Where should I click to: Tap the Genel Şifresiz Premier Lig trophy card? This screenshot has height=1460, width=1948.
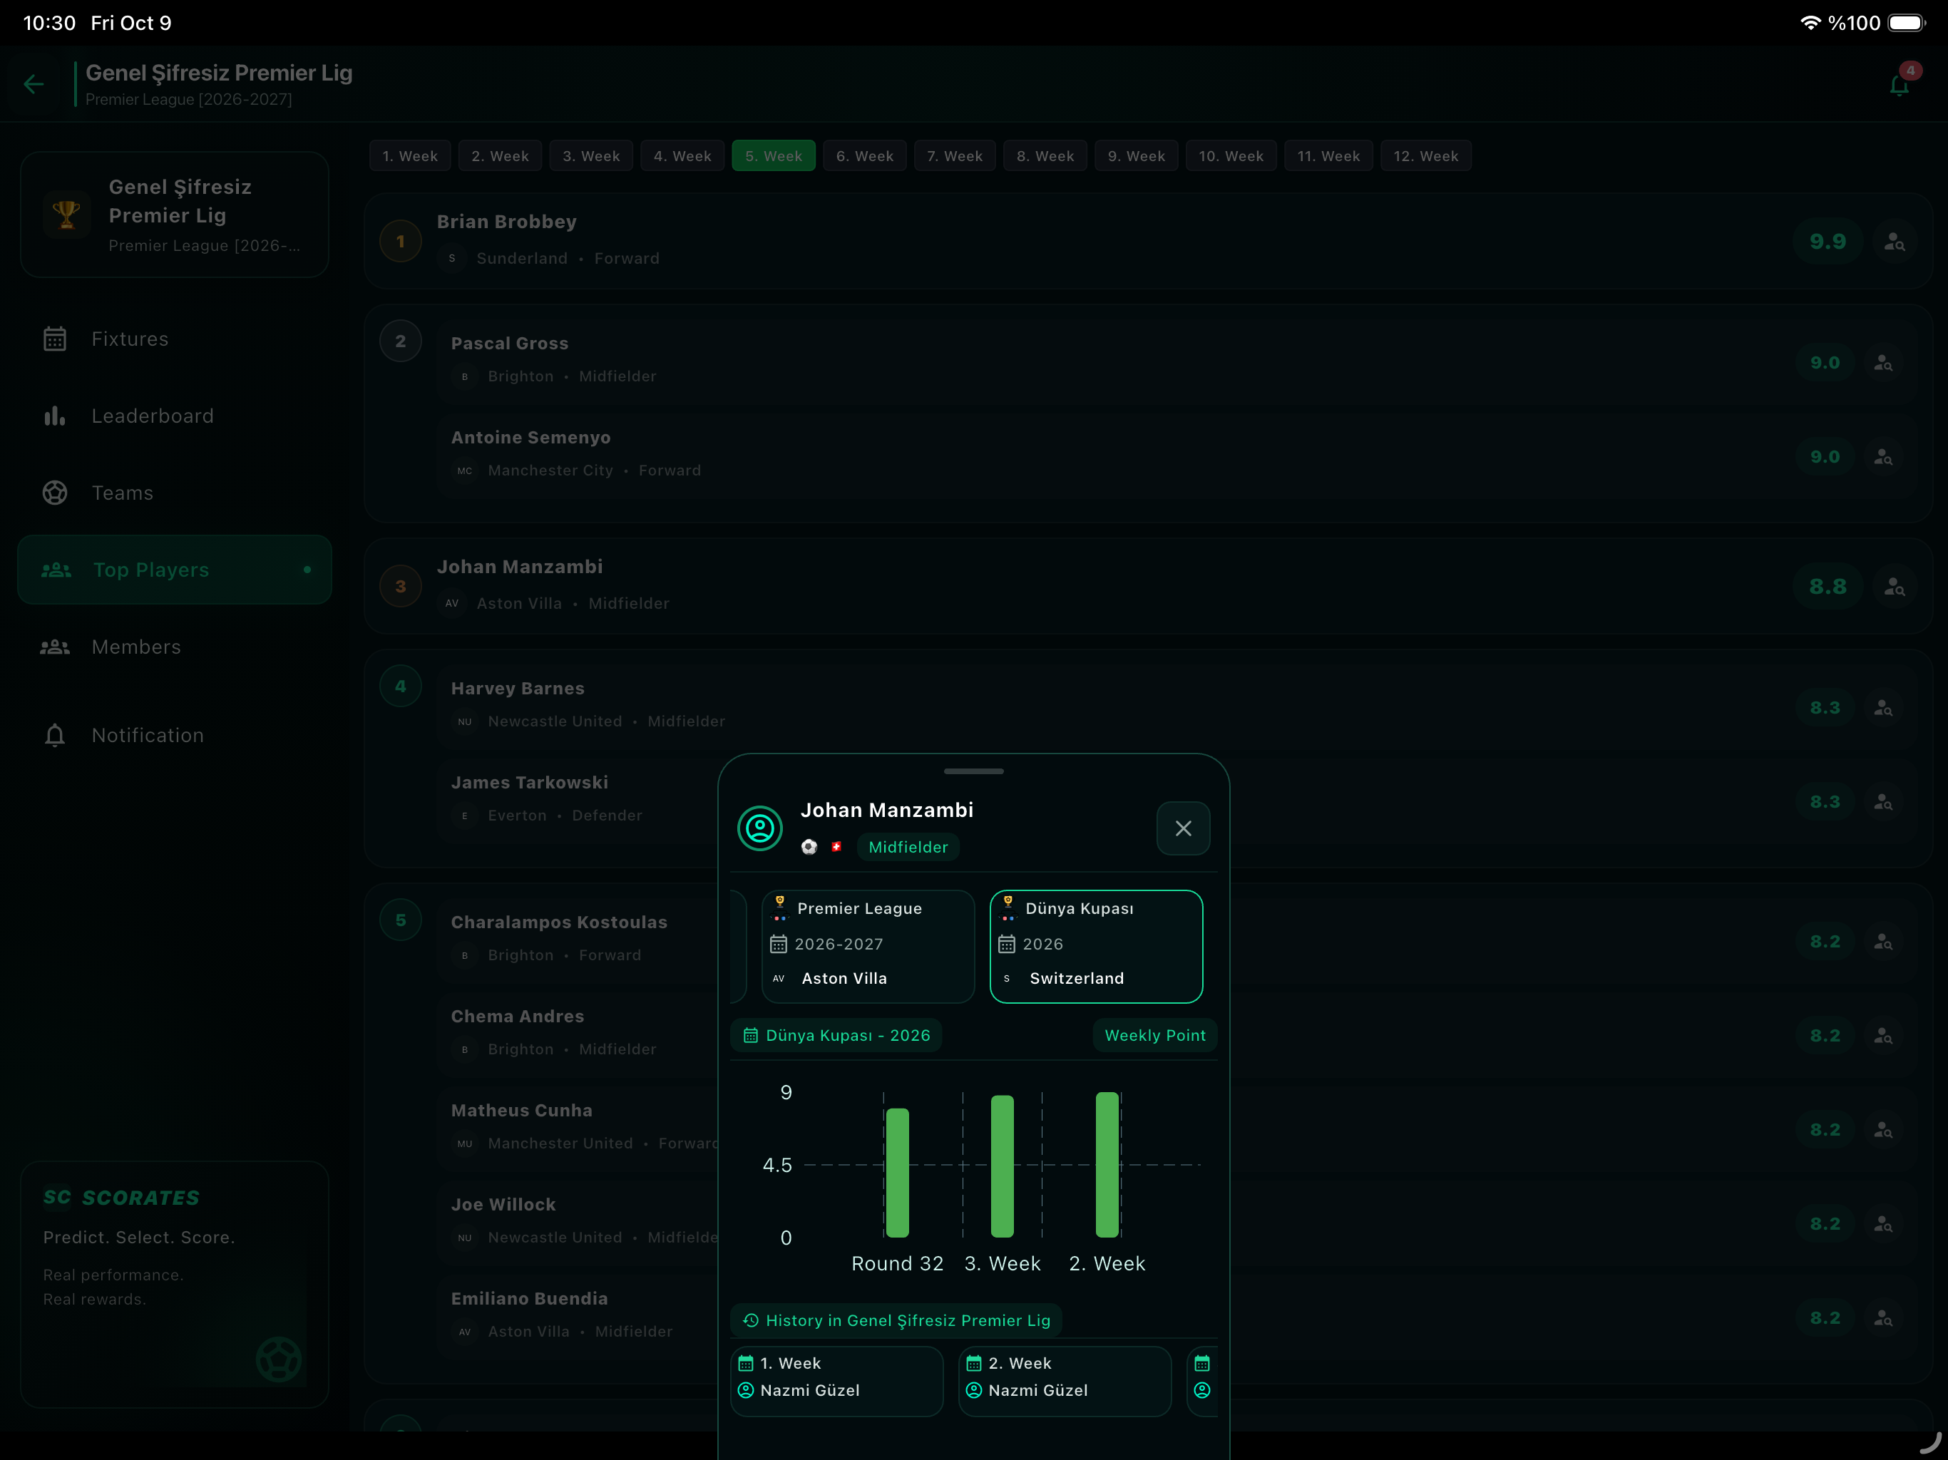click(x=175, y=215)
